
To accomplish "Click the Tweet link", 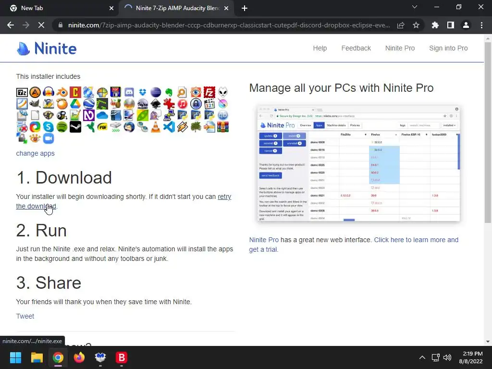I will coord(25,316).
